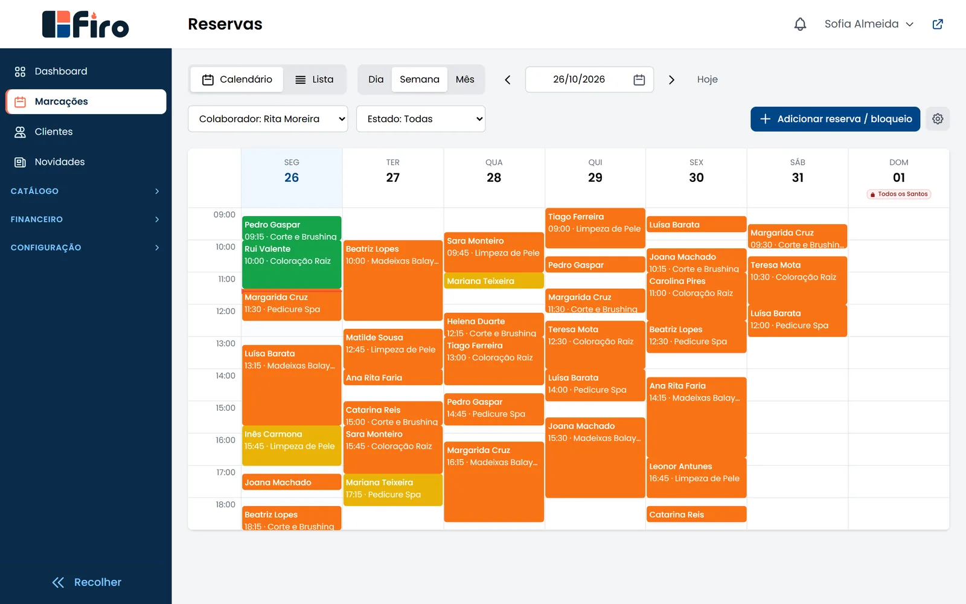Expand the Financeiro section

click(86, 219)
